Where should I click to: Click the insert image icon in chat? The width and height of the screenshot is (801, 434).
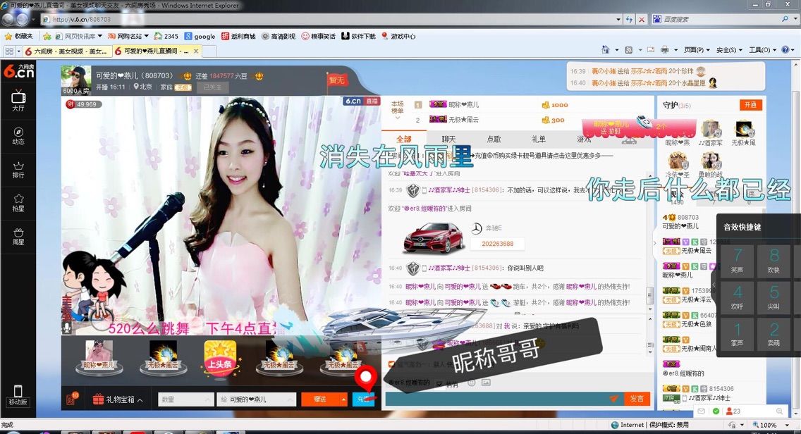click(486, 383)
